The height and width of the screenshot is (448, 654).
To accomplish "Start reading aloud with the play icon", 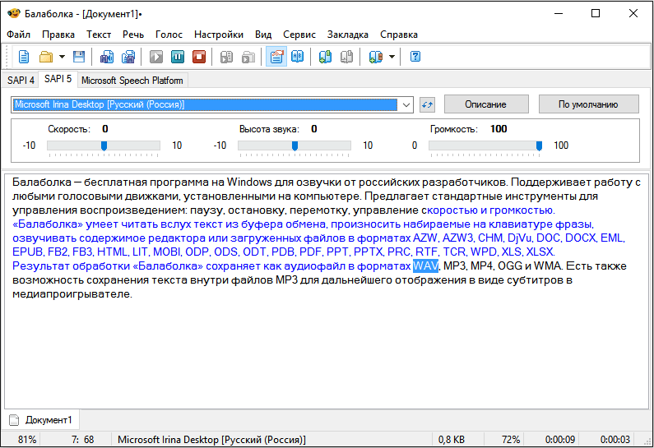I will click(156, 57).
